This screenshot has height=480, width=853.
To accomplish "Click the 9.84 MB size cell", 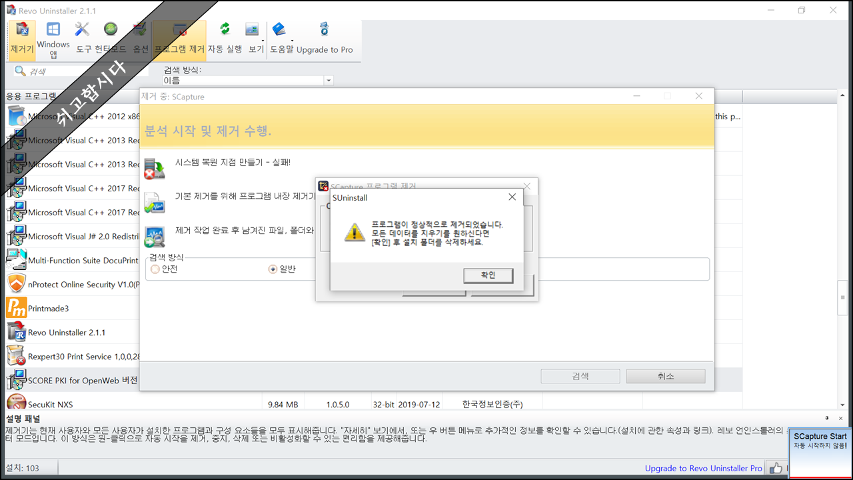I will pos(283,405).
